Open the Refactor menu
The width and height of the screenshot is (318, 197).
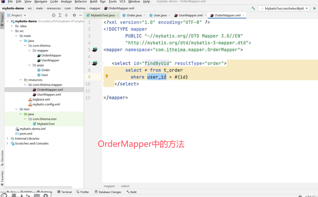click(x=81, y=1)
